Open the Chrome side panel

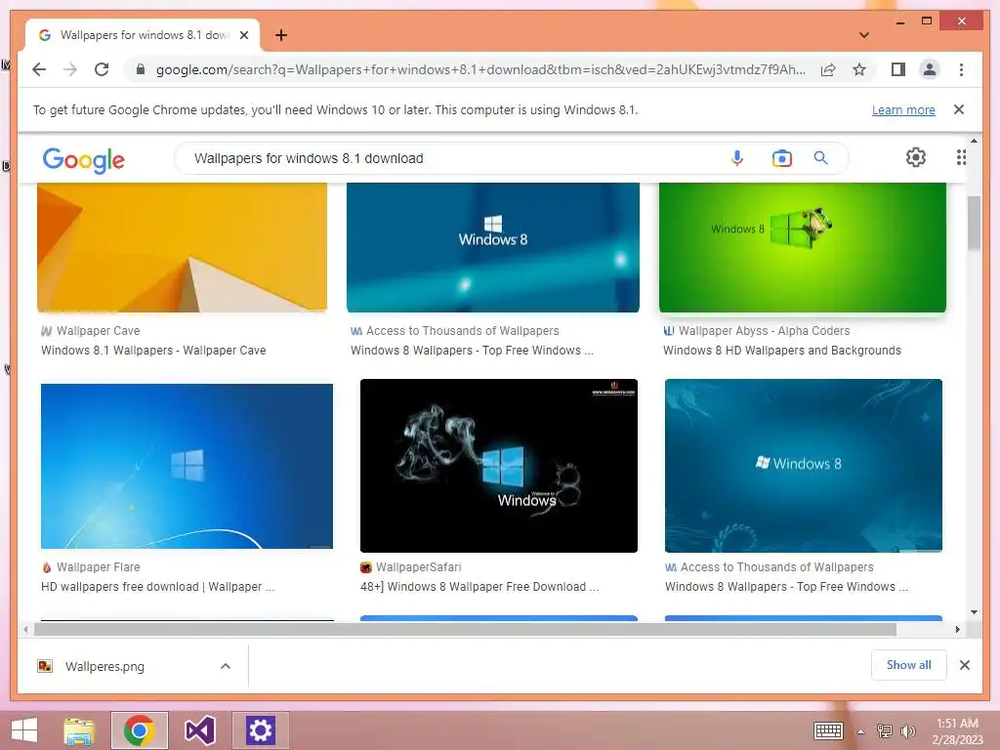point(898,69)
